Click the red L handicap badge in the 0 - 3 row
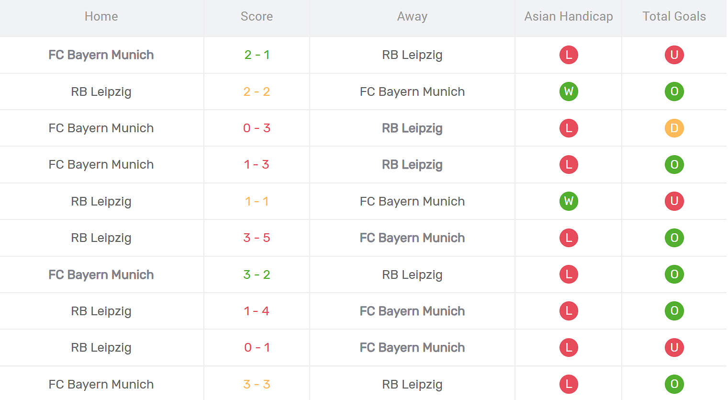Viewport: 728px width, 400px height. [569, 128]
